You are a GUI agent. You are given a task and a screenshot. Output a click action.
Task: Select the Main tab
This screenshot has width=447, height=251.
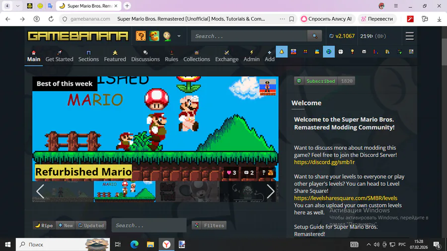click(34, 56)
